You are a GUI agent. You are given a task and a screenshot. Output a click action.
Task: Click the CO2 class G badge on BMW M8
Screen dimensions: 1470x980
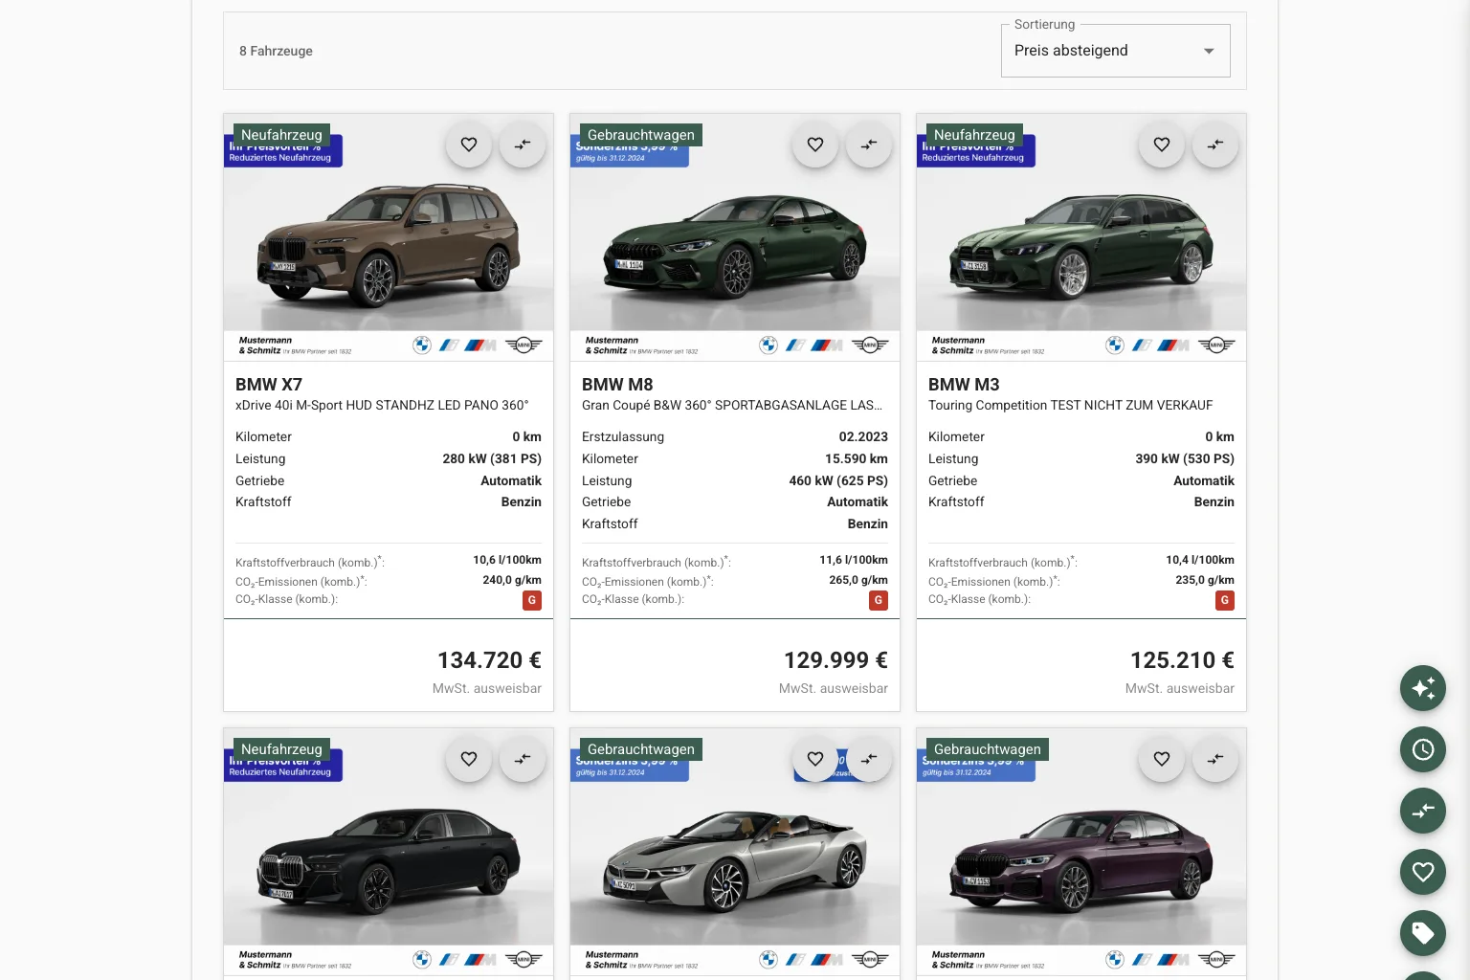(879, 600)
